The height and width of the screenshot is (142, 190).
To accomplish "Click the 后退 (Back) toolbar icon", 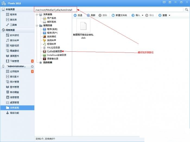I will [x=75, y=15].
